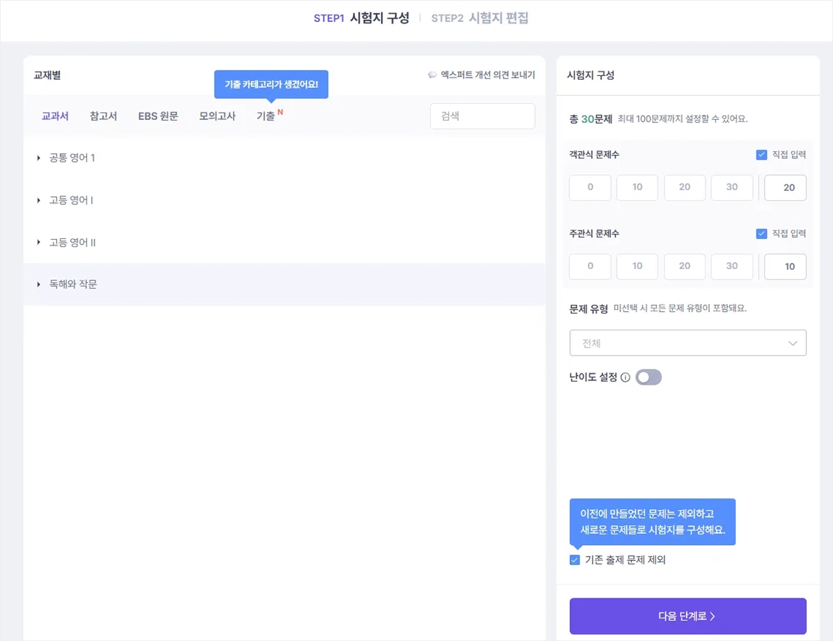Click the info icon next to 난이도 설정
This screenshot has height=641, width=833.
pos(625,377)
